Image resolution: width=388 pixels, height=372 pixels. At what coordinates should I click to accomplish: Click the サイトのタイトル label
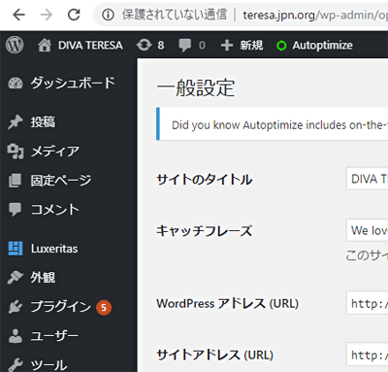click(205, 180)
